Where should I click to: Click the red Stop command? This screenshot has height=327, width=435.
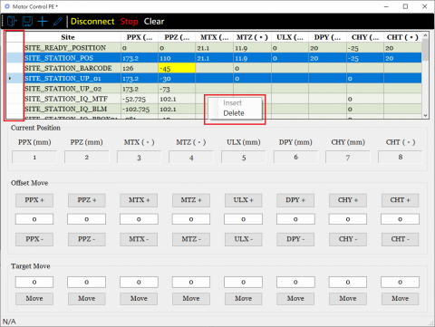pos(129,22)
